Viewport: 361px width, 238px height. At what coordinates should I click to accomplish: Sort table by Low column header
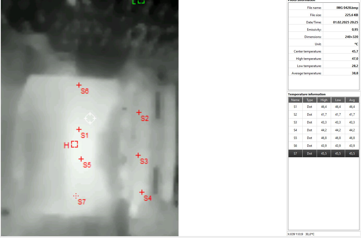click(x=338, y=100)
